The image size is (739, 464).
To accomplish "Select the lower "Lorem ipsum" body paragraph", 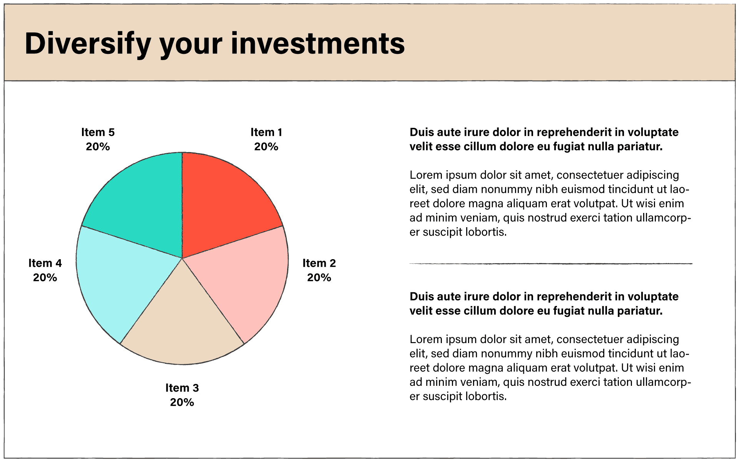I will tap(550, 368).
